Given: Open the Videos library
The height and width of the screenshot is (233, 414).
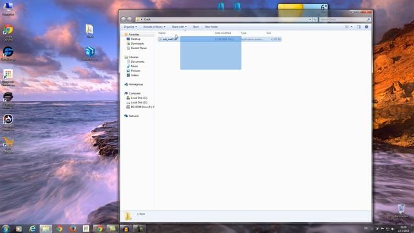Looking at the screenshot, I should tap(135, 75).
